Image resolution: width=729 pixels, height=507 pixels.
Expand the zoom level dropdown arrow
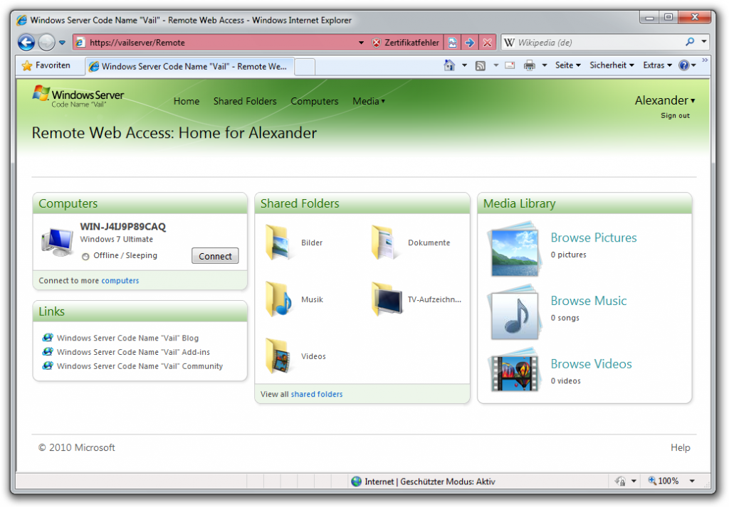click(x=692, y=481)
